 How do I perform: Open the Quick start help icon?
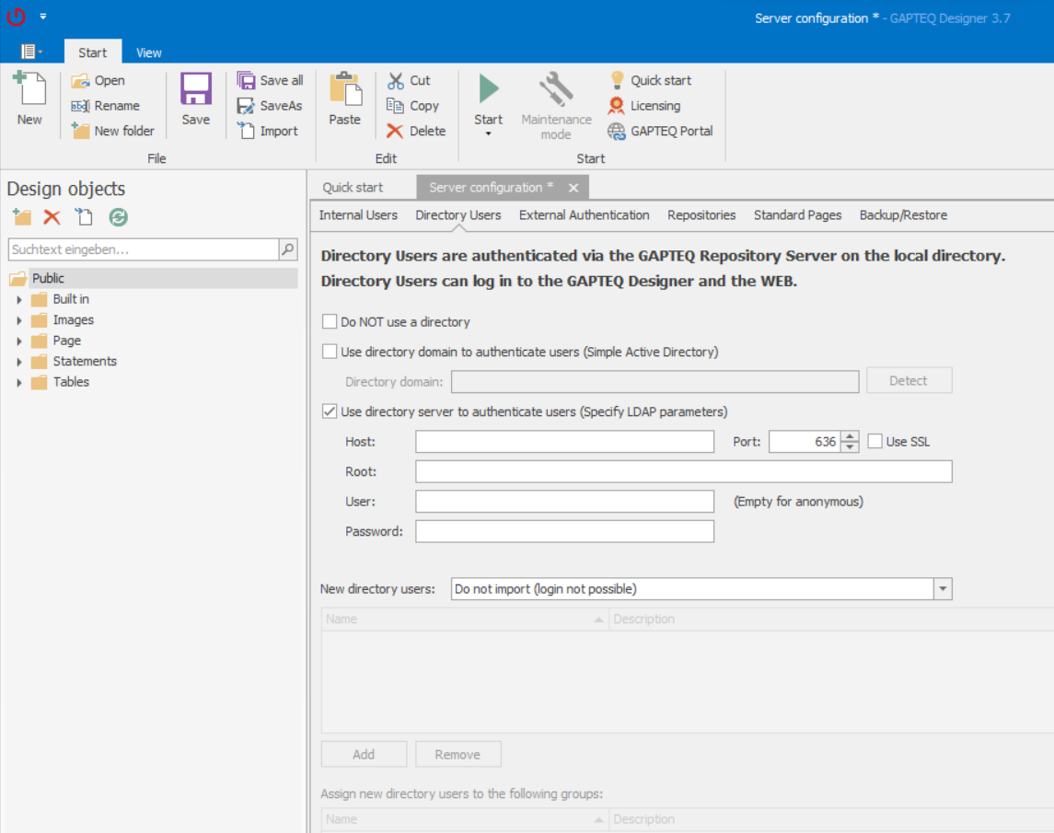[615, 80]
